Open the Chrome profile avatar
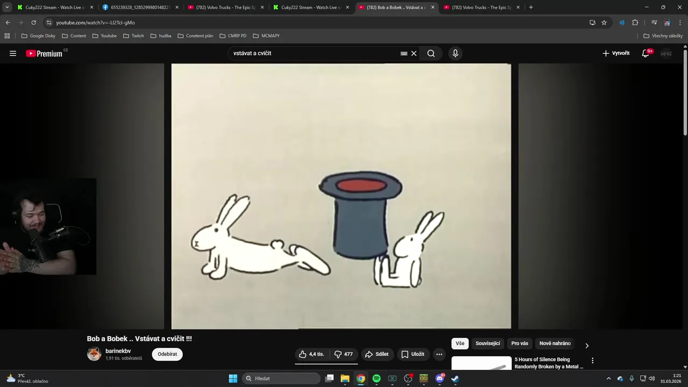Screen dimensions: 688x387 667,23
